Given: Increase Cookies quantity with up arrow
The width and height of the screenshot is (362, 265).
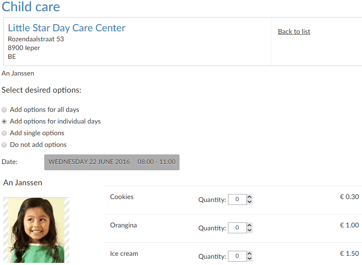Looking at the screenshot, I should click(249, 197).
